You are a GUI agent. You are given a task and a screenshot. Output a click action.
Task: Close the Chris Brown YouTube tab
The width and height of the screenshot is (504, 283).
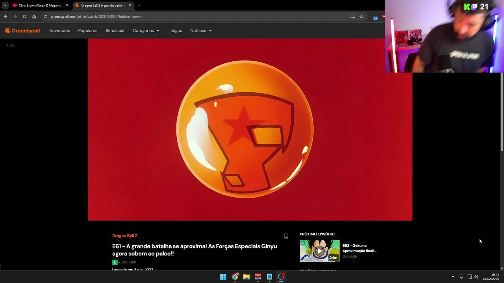click(67, 6)
